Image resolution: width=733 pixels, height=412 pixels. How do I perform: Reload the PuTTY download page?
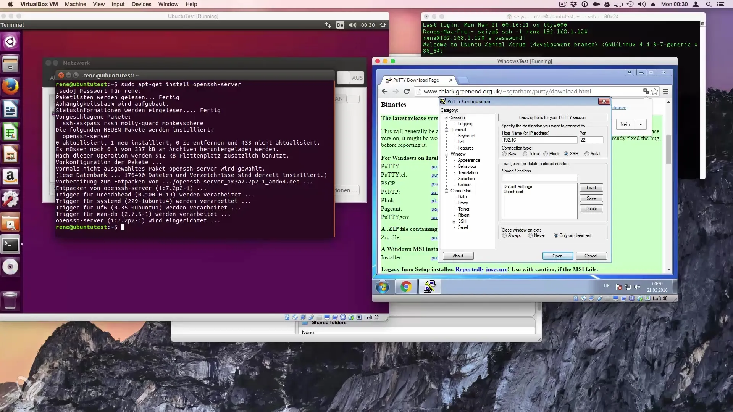(407, 92)
